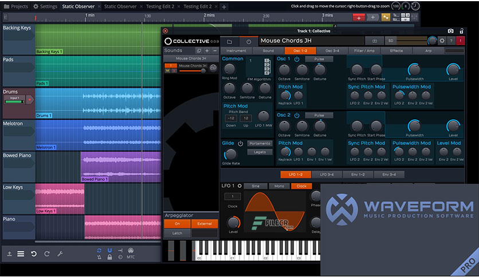The image size is (479, 277).
Task: Click the Legato button
Action: click(260, 152)
